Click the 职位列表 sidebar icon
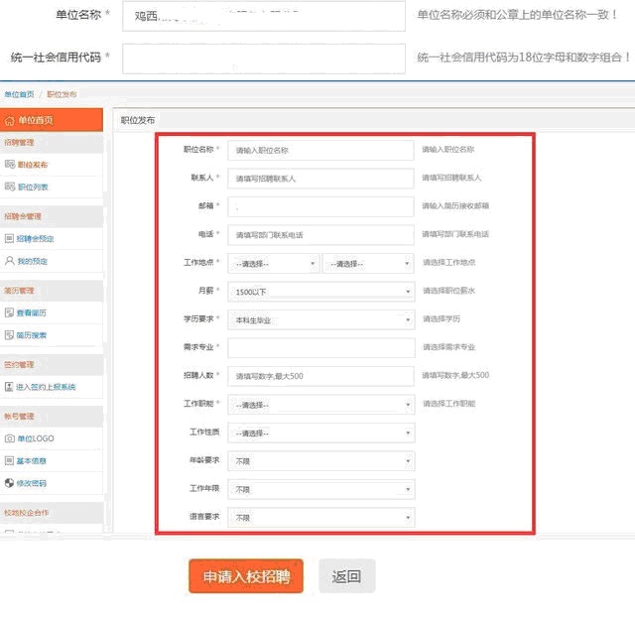This screenshot has width=635, height=620. (x=10, y=186)
